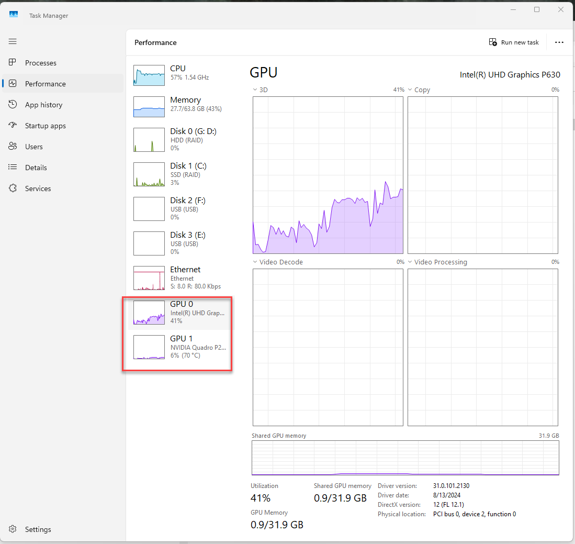Open Settings from the sidebar
This screenshot has height=544, width=575.
pos(63,529)
